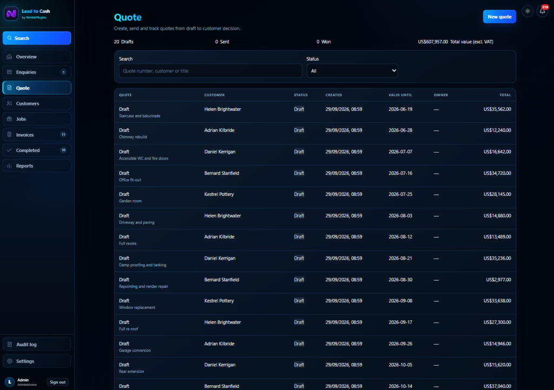Open the Chimney rebuild quote

point(315,133)
